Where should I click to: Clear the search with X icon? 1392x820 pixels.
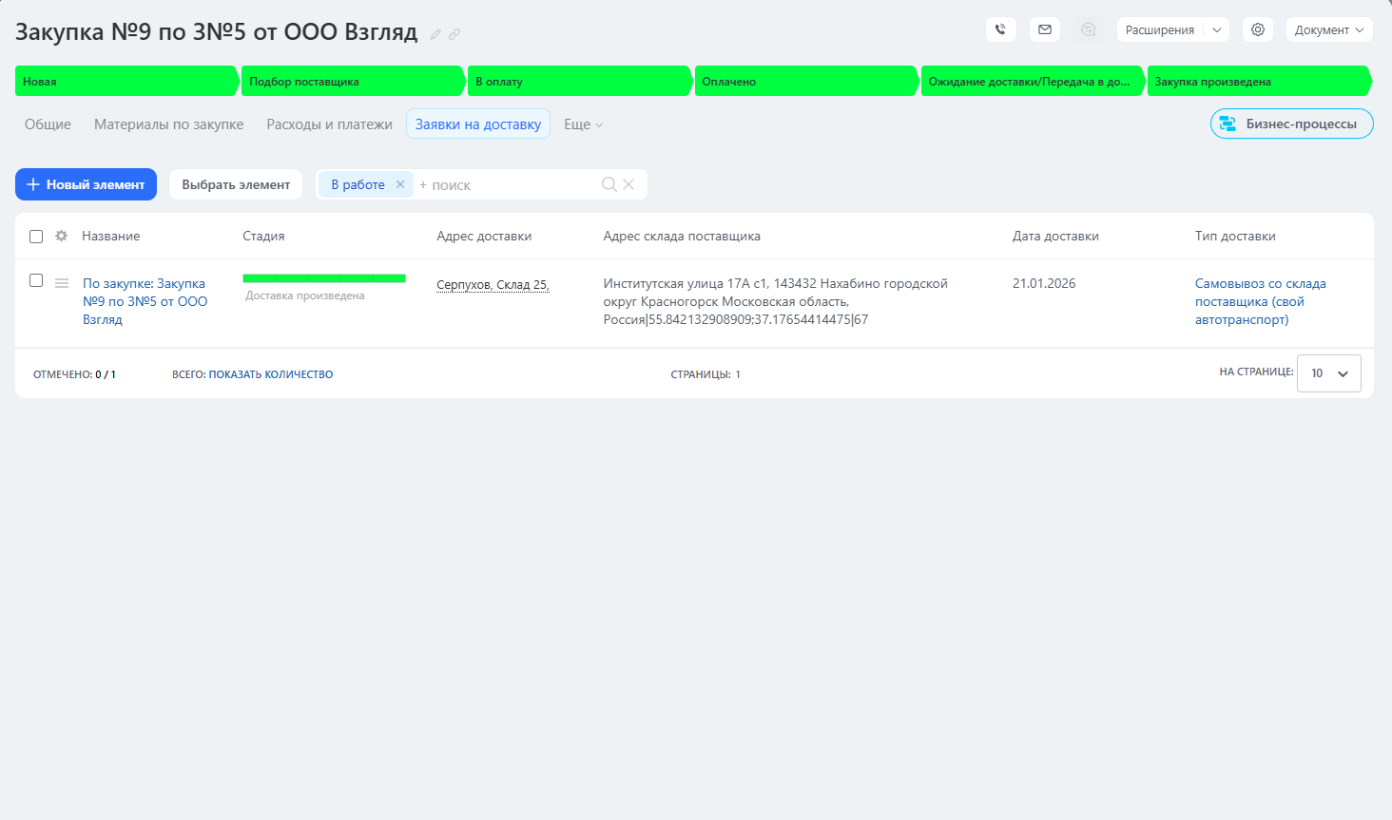pyautogui.click(x=628, y=184)
